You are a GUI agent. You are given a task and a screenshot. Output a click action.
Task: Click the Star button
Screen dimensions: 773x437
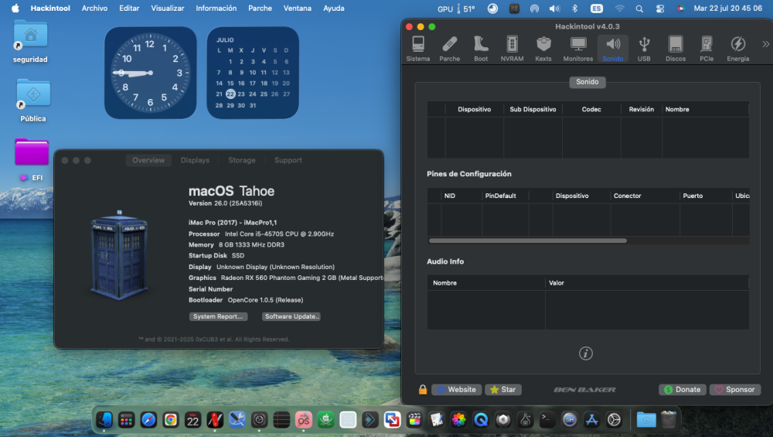point(503,390)
